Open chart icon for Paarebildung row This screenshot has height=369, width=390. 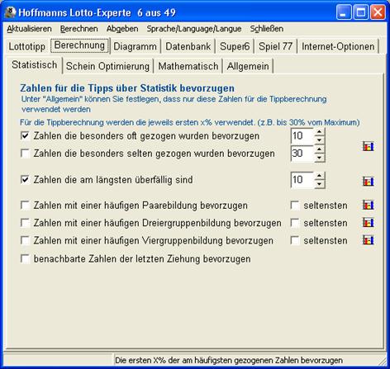(368, 205)
